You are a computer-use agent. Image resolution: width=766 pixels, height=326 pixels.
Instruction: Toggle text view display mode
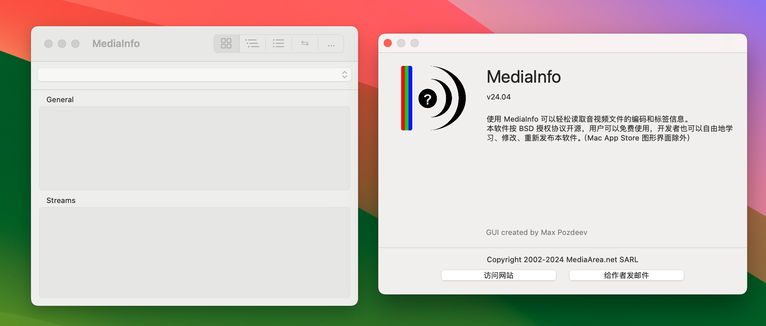click(279, 43)
